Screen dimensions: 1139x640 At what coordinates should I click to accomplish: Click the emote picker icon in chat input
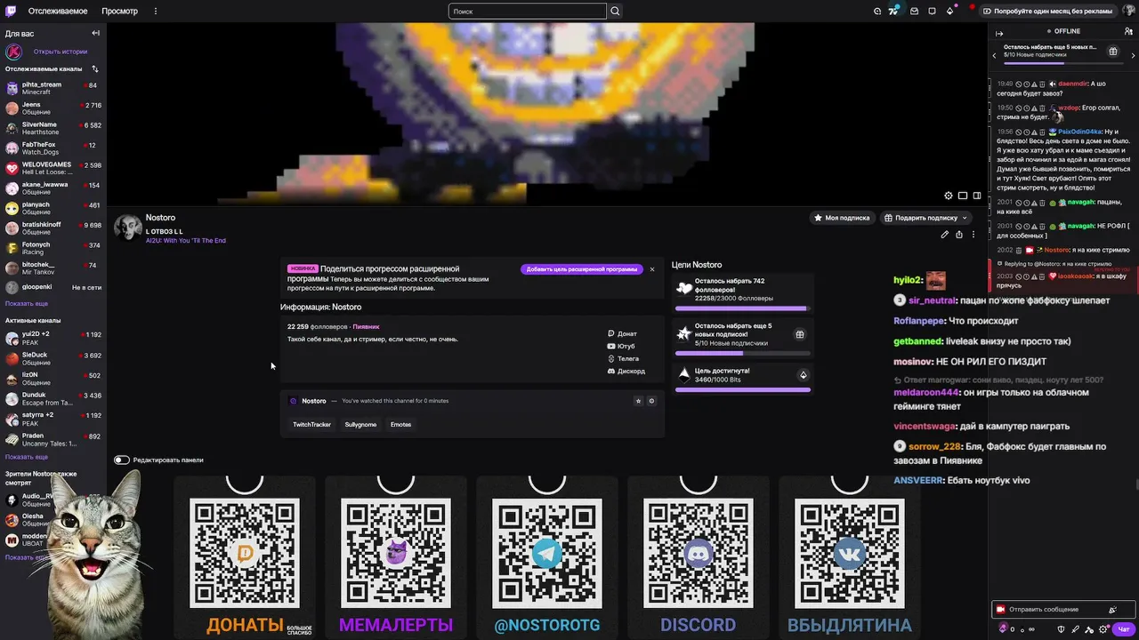[1112, 610]
